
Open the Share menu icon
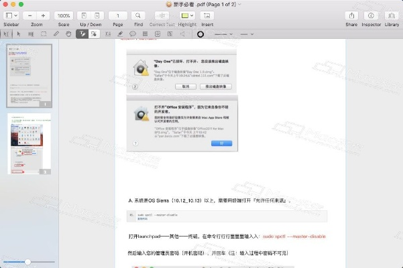[351, 15]
